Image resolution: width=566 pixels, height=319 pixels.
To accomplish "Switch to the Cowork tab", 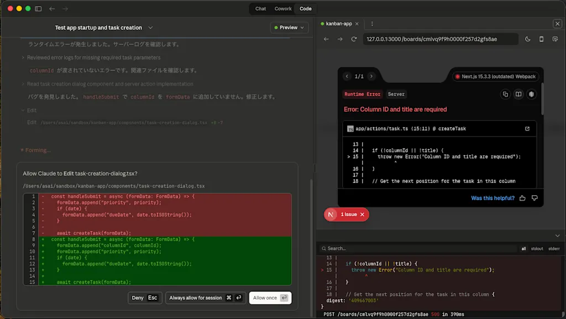I will (282, 9).
